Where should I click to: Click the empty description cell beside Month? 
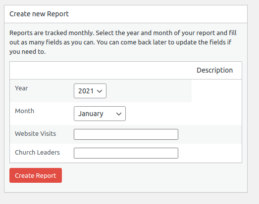pyautogui.click(x=216, y=114)
